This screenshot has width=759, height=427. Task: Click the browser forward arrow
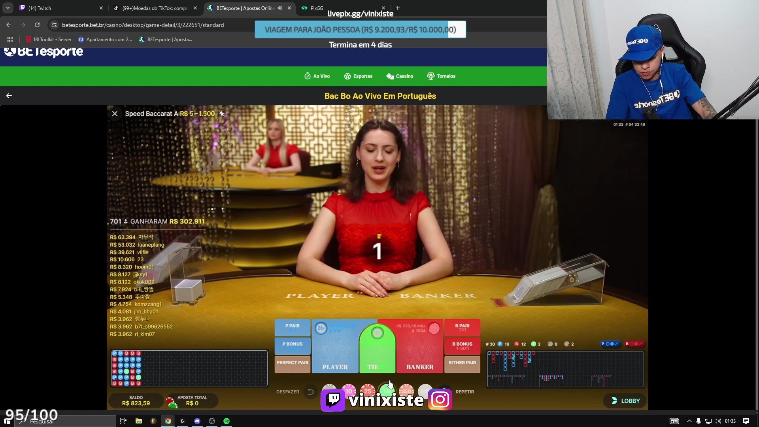click(x=23, y=25)
